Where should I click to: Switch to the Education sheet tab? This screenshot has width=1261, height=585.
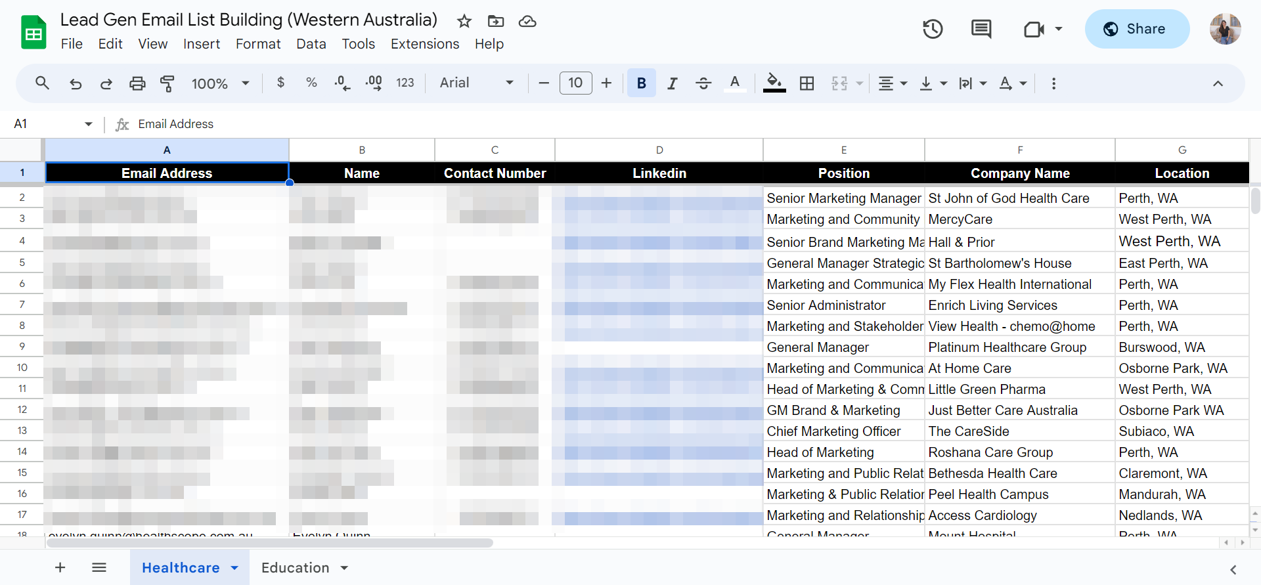(x=296, y=568)
